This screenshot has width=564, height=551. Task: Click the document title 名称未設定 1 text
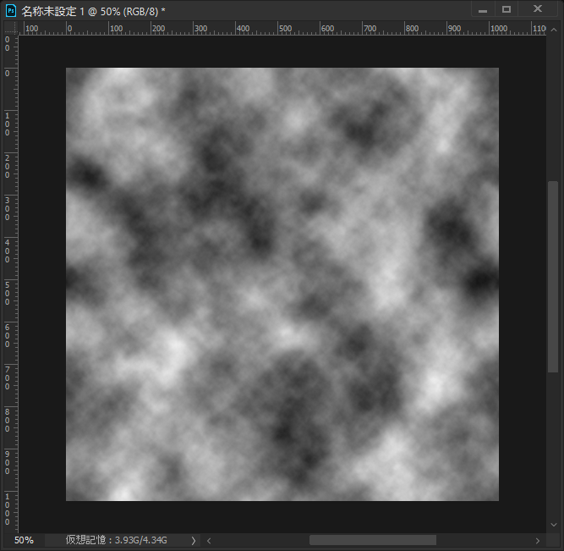tap(52, 11)
